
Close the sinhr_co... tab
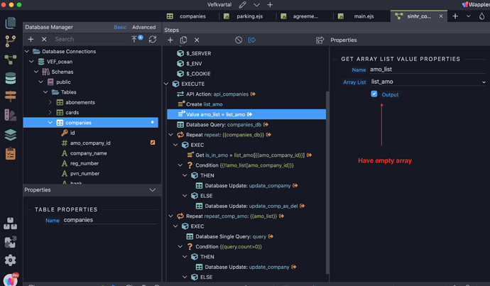(441, 16)
